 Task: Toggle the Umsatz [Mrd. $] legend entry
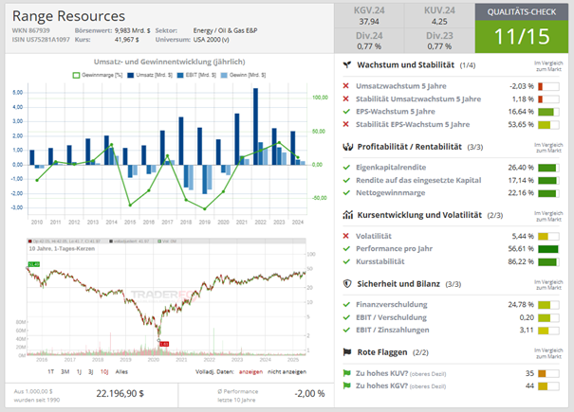(150, 76)
